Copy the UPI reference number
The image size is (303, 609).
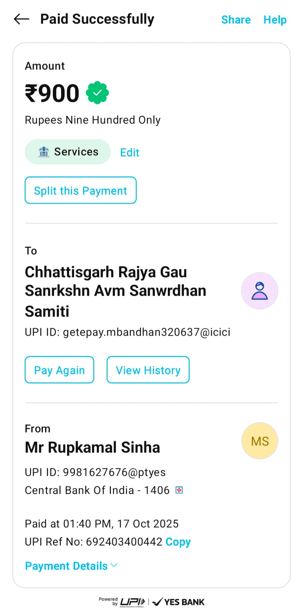click(178, 542)
